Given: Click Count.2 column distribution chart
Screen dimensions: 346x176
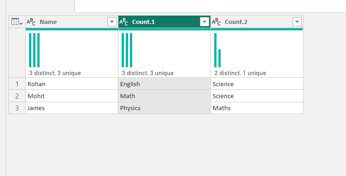Looking at the screenshot, I should point(217,50).
